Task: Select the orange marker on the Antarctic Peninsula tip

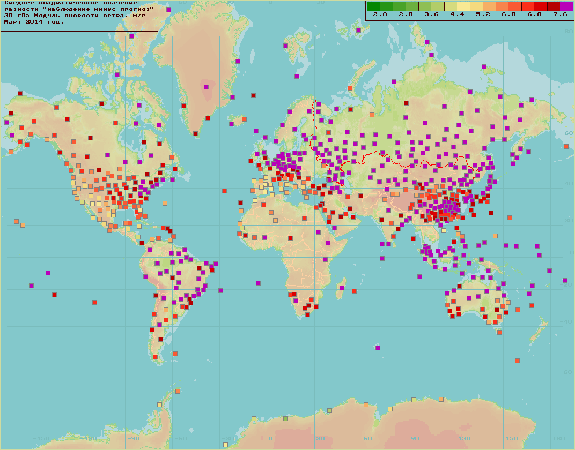Action: tap(178, 392)
